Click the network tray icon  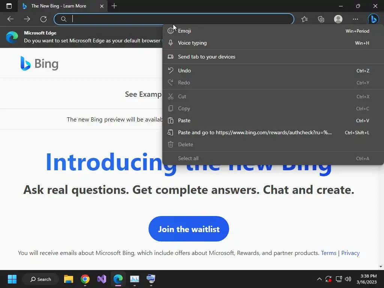[x=339, y=279]
